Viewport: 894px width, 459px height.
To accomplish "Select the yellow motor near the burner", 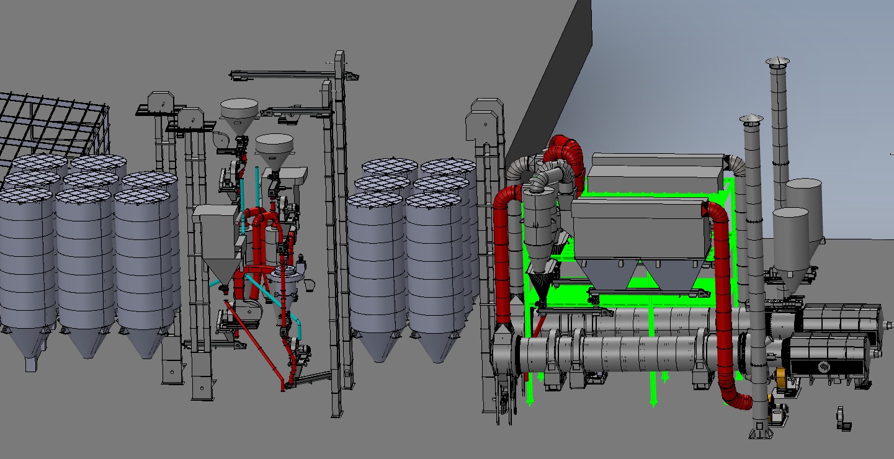I will pyautogui.click(x=782, y=377).
